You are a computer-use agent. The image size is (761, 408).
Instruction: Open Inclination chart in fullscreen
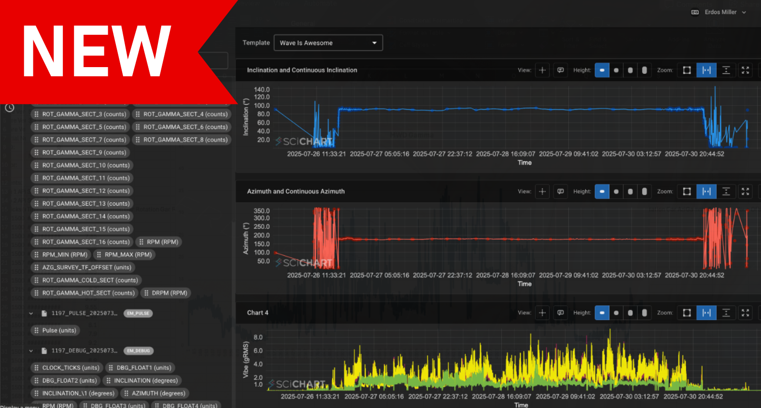[745, 70]
